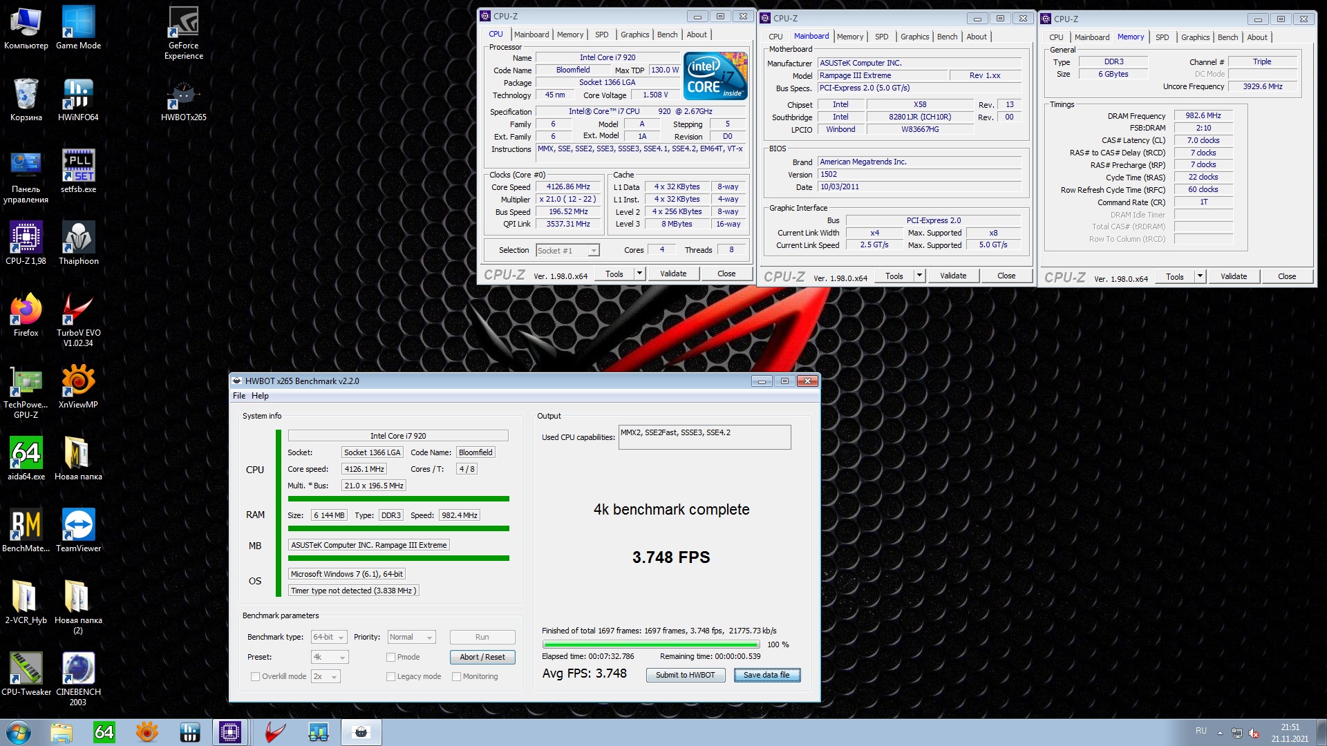
Task: Enable the Pmode checkbox
Action: (390, 657)
